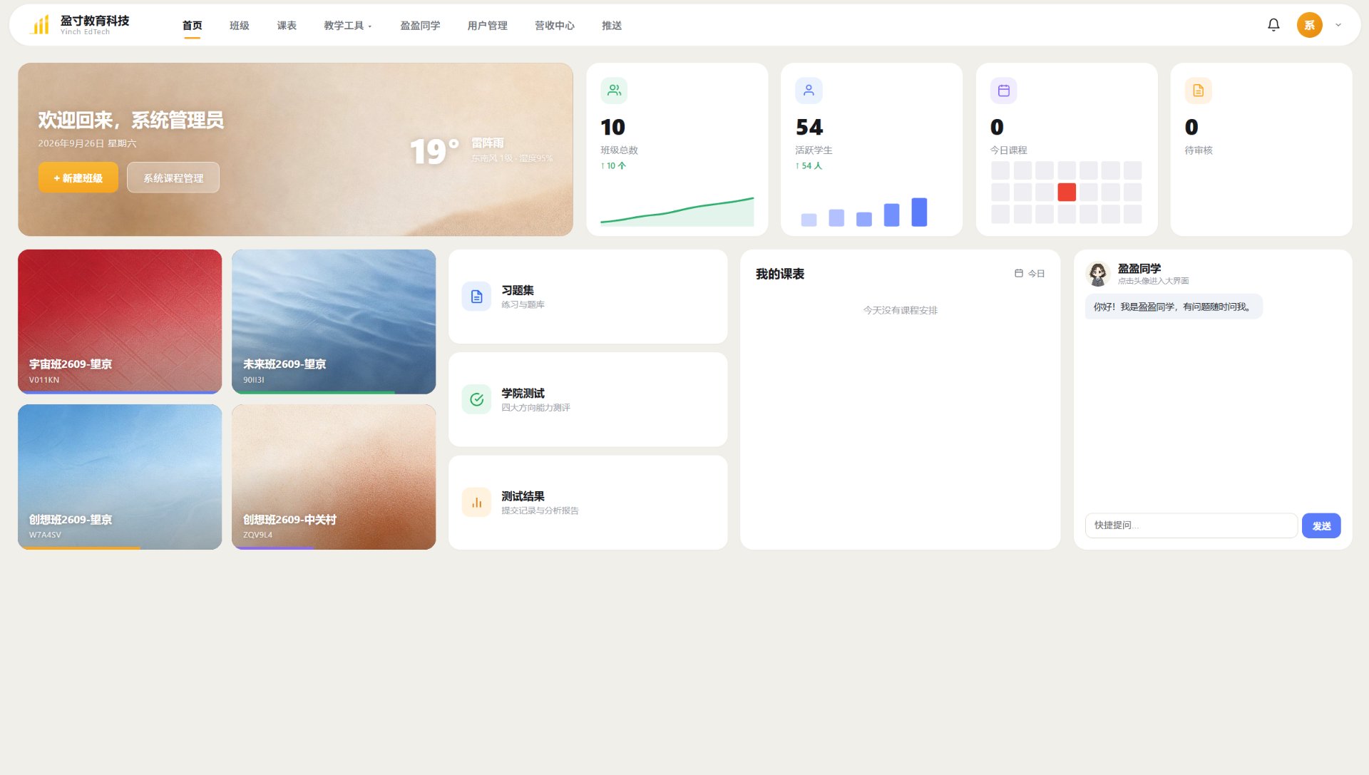Open the 宇宙班2609-望京 class card
This screenshot has width=1369, height=775.
(x=120, y=322)
